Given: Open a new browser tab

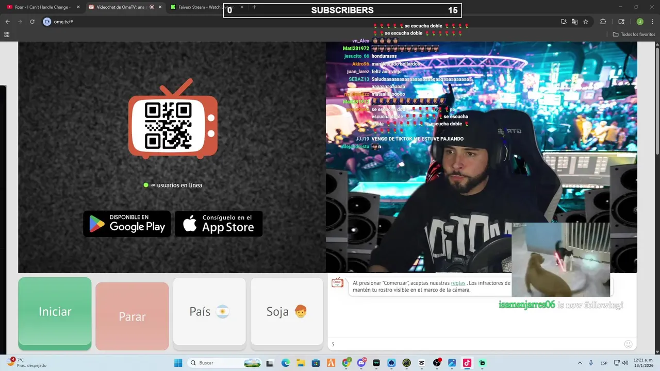Looking at the screenshot, I should [254, 7].
